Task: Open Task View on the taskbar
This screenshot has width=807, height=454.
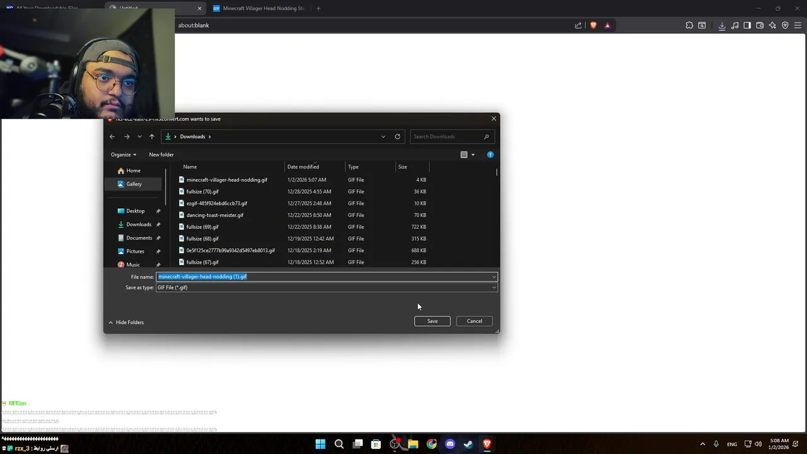Action: point(357,444)
